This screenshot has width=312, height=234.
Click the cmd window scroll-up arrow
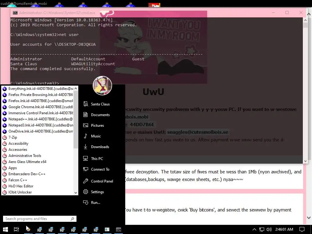(x=305, y=20)
